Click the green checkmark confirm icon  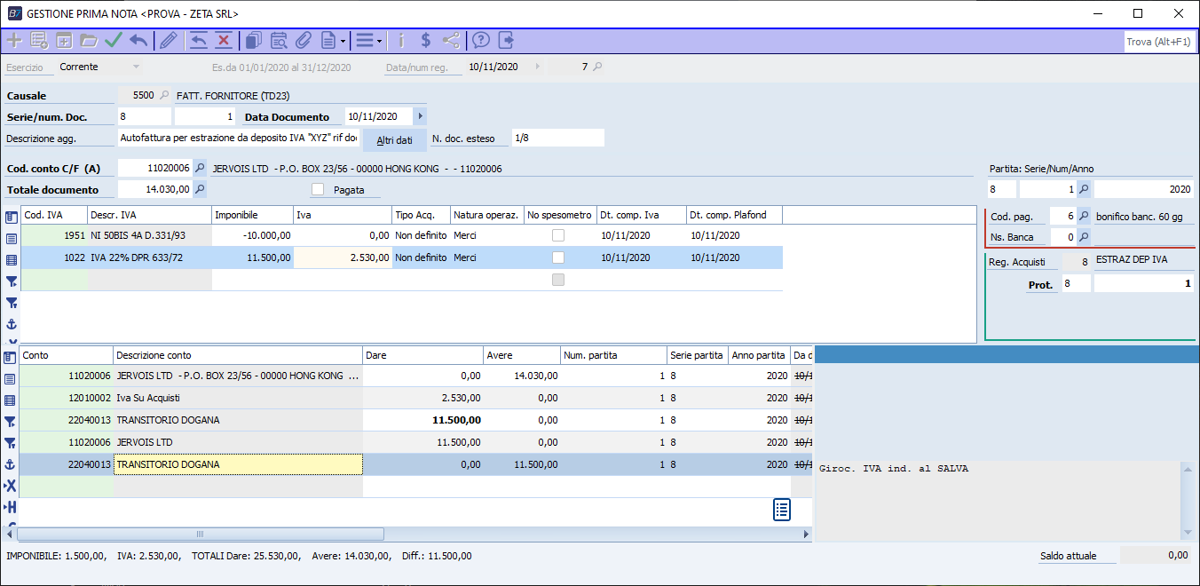pos(113,40)
